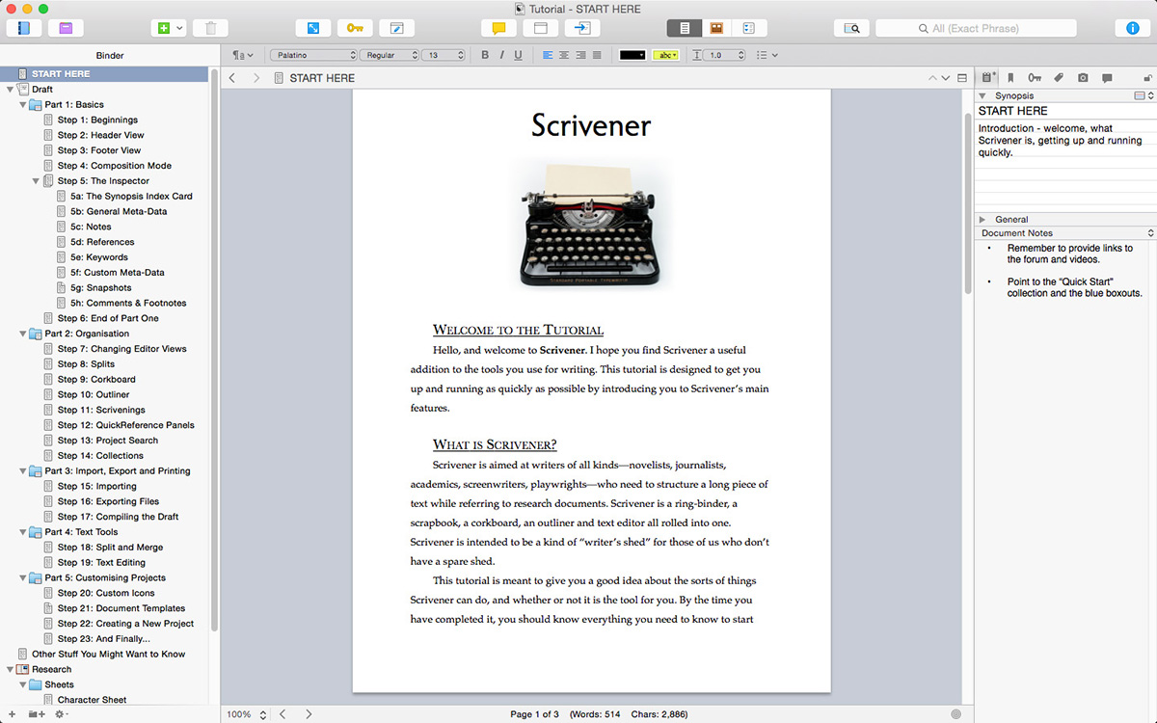Go to next page in footer bar
The width and height of the screenshot is (1157, 723).
(x=309, y=714)
